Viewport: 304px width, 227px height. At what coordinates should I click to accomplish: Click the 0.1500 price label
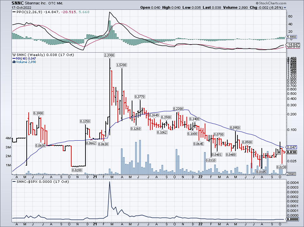point(166,117)
